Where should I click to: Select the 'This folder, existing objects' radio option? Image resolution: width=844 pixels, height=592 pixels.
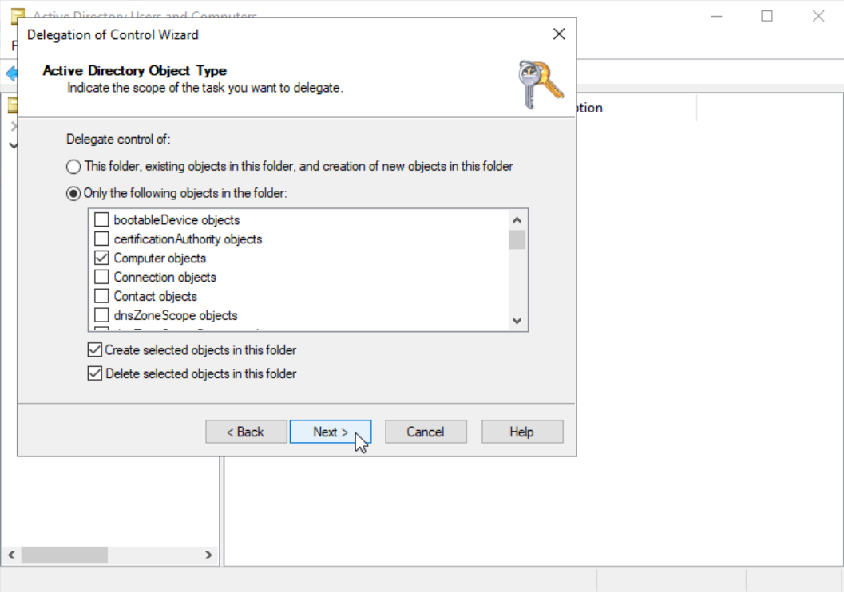[73, 167]
